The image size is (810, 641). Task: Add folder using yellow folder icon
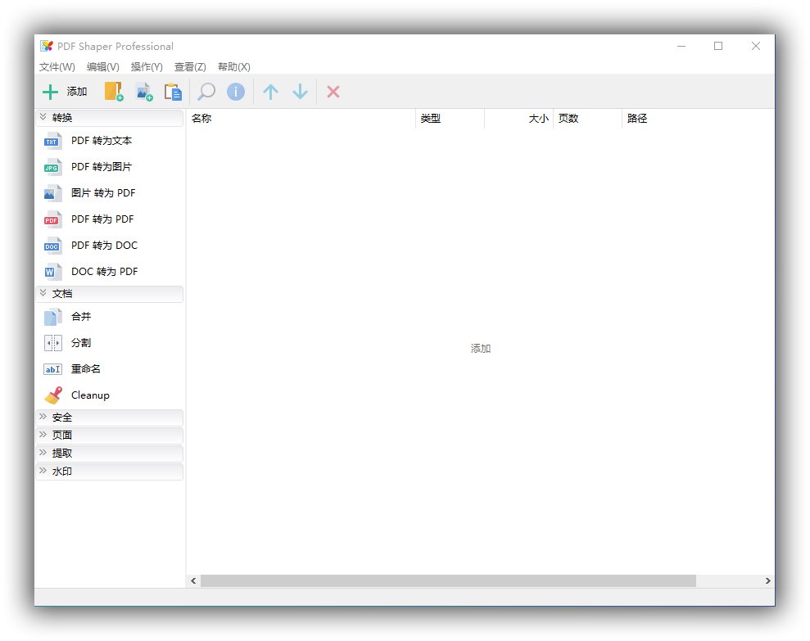(x=114, y=92)
